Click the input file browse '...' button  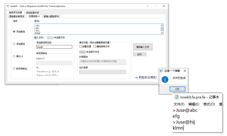(x=50, y=37)
